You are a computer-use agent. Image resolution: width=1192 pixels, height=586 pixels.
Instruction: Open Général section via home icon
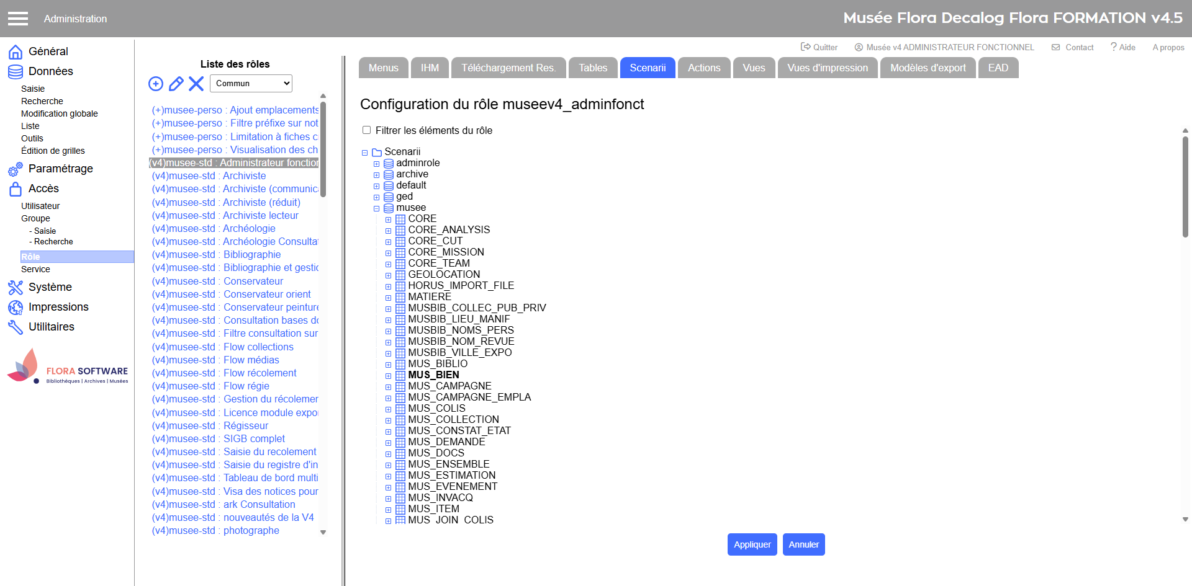(16, 52)
